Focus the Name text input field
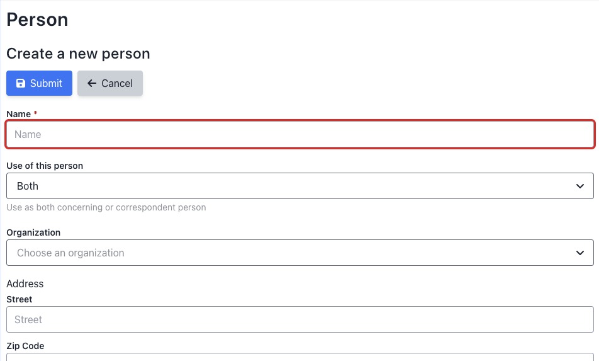 click(300, 134)
